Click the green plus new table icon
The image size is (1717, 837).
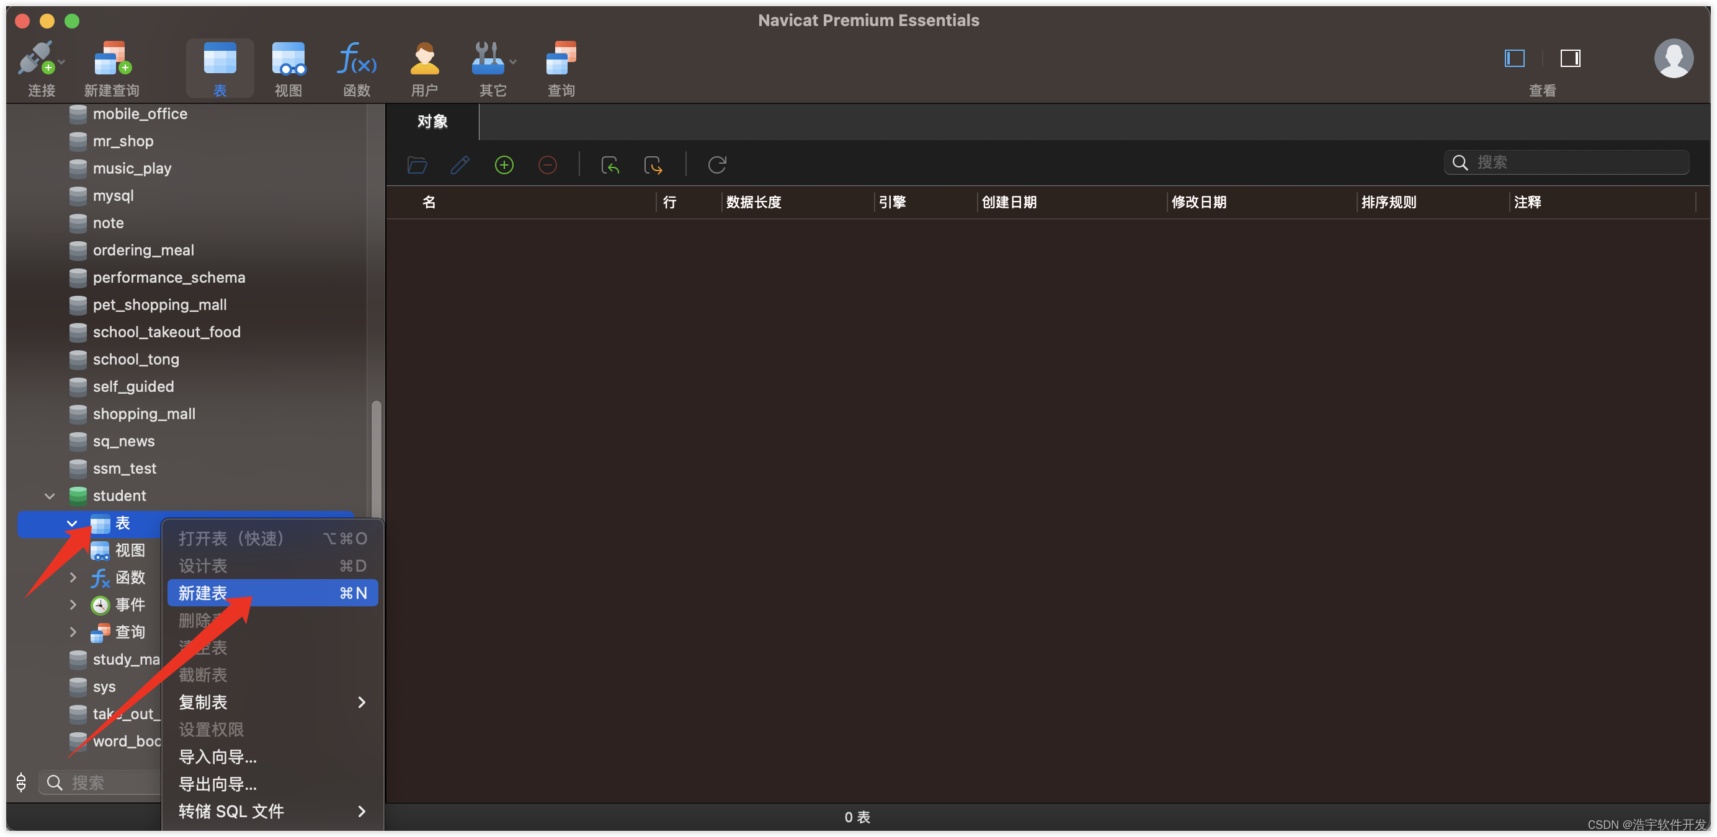coord(504,164)
